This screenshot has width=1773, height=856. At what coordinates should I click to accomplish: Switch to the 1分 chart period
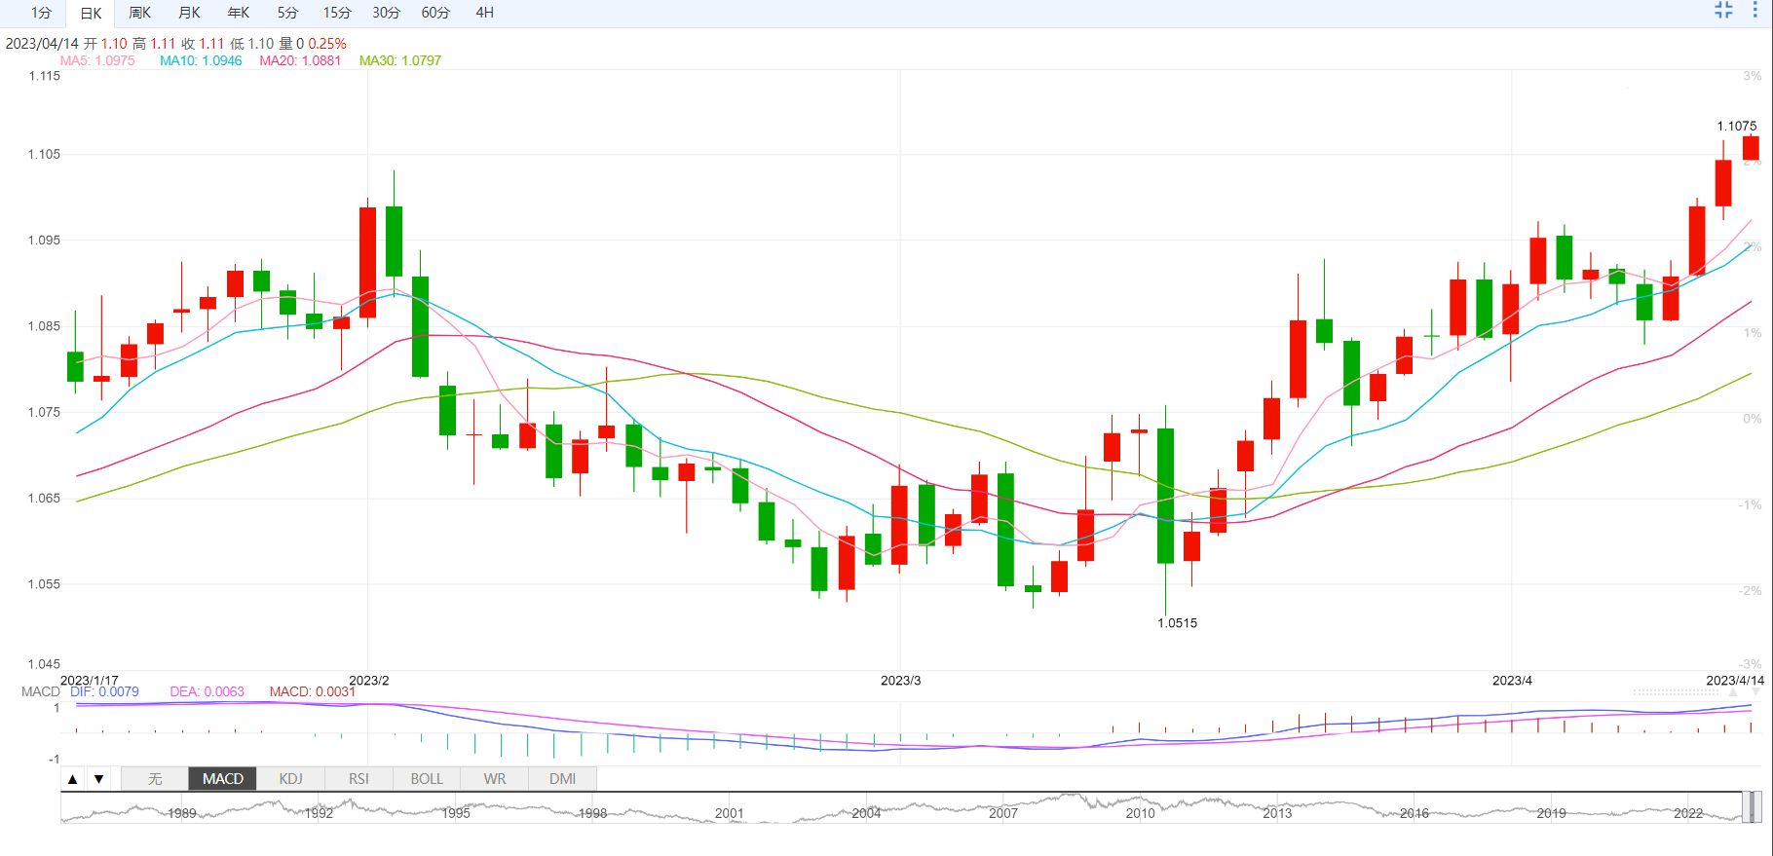click(41, 13)
